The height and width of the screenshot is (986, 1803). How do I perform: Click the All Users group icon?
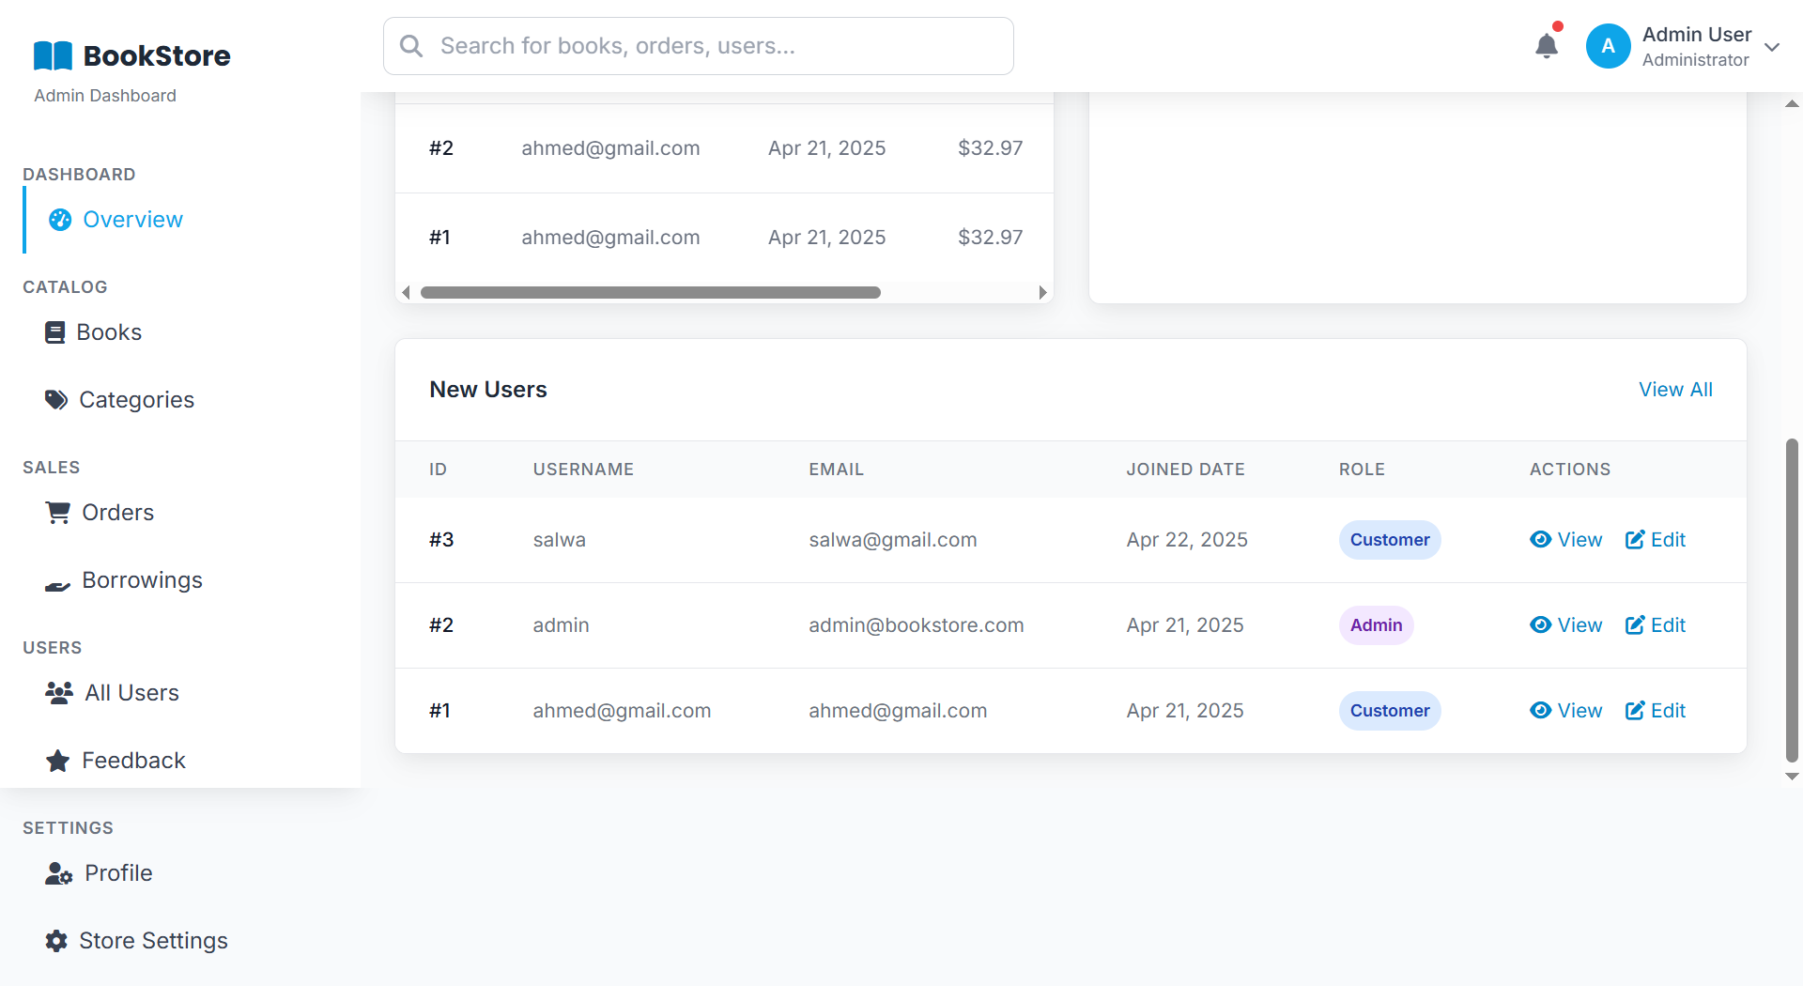56,692
